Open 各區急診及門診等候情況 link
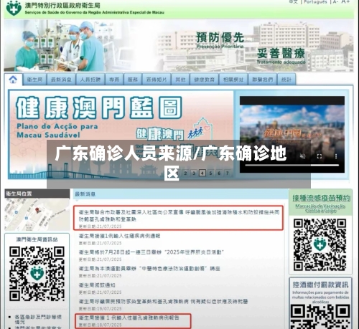The width and height of the screenshot is (359, 329). [38, 319]
